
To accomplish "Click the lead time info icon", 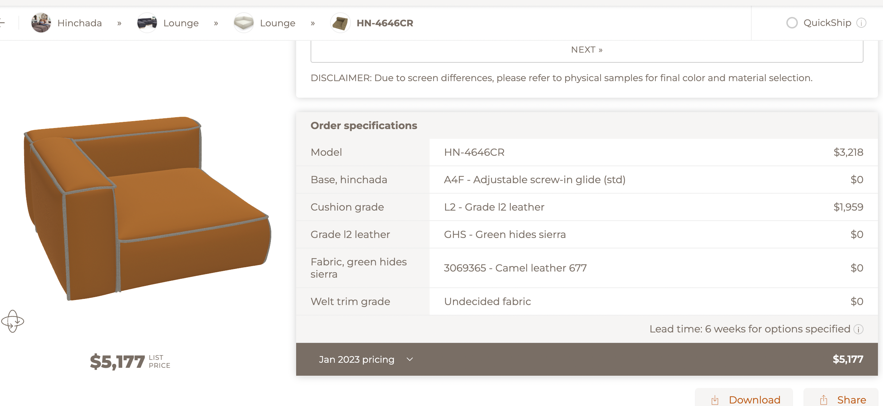I will point(858,329).
